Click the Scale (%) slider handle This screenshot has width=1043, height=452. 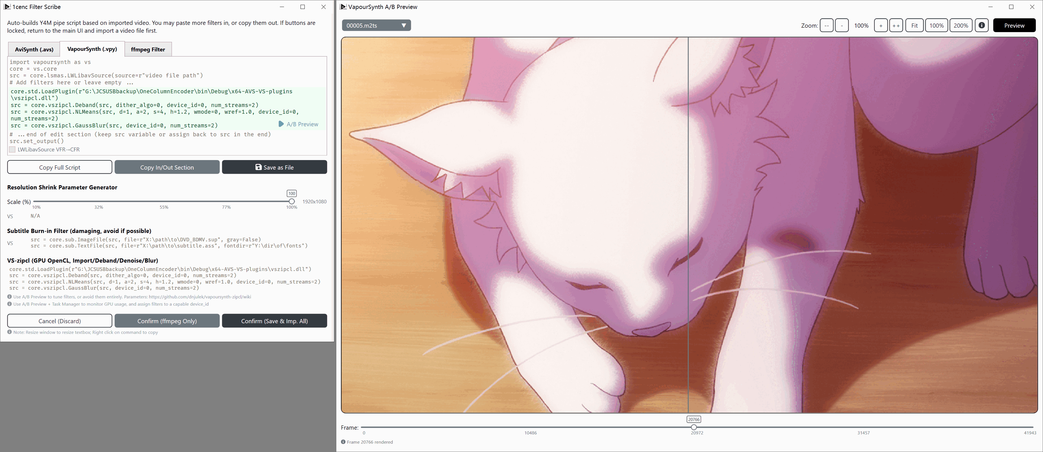pyautogui.click(x=292, y=201)
